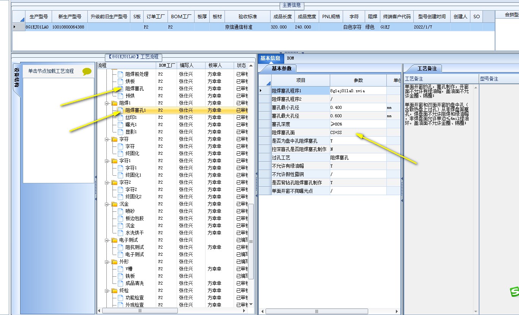519x315 pixels.
Task: Click the 终检 folder icon
Action: [114, 290]
